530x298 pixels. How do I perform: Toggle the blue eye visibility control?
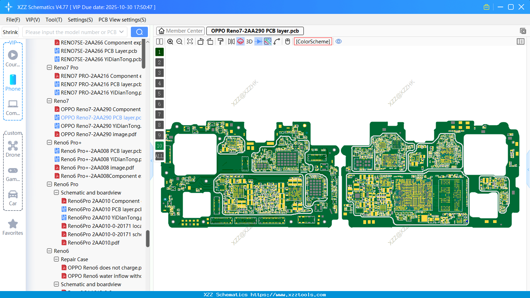pyautogui.click(x=339, y=41)
